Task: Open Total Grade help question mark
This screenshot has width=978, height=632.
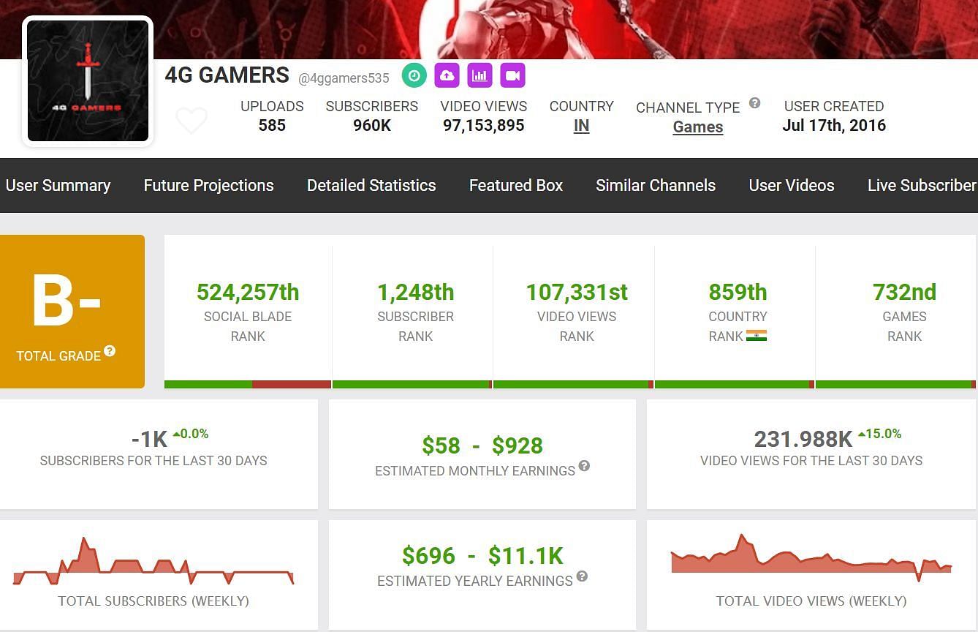Action: [x=110, y=351]
